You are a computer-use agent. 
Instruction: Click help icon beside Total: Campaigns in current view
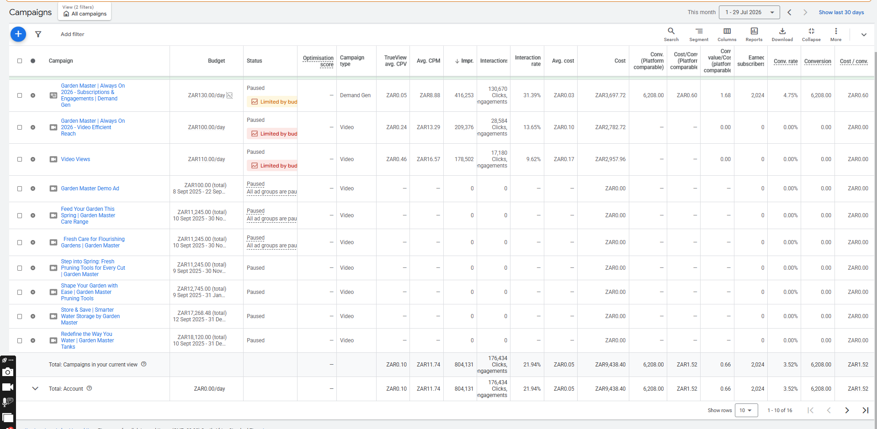coord(144,364)
